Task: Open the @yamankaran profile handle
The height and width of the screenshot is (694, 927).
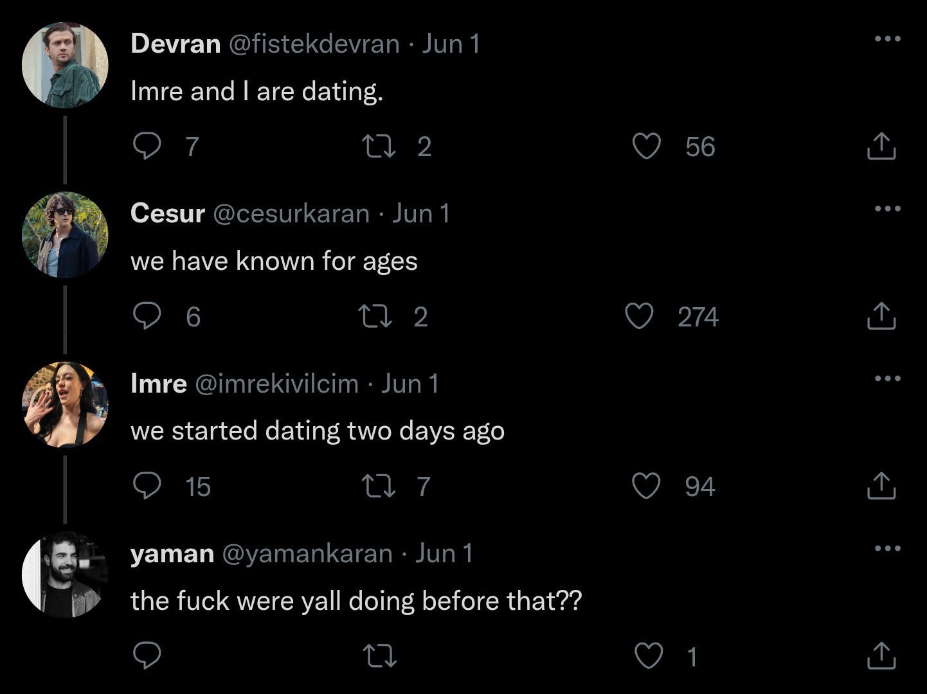Action: pos(307,553)
